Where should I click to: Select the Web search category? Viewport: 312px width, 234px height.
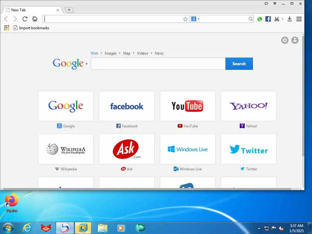pos(94,53)
